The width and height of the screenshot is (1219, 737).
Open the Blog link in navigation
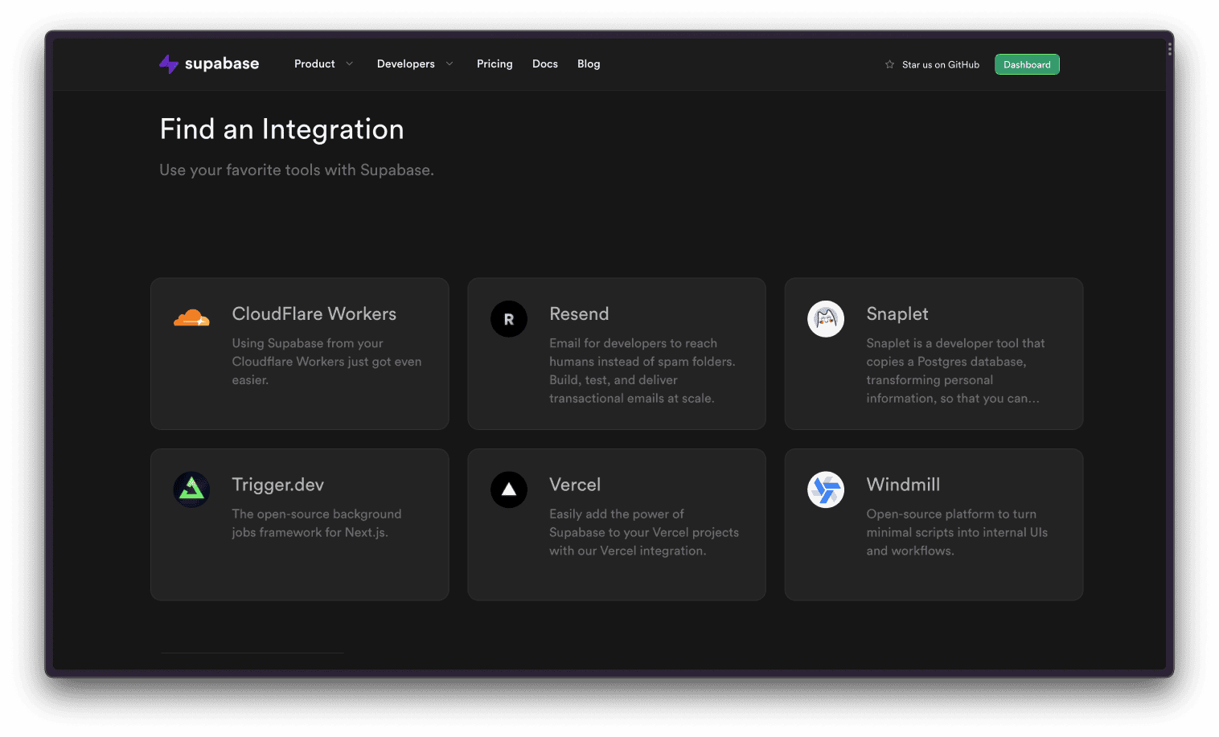[589, 64]
